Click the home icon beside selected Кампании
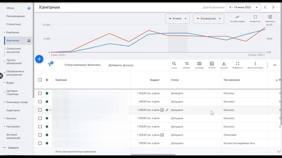Screen dimensions: 282x158 click(29, 40)
